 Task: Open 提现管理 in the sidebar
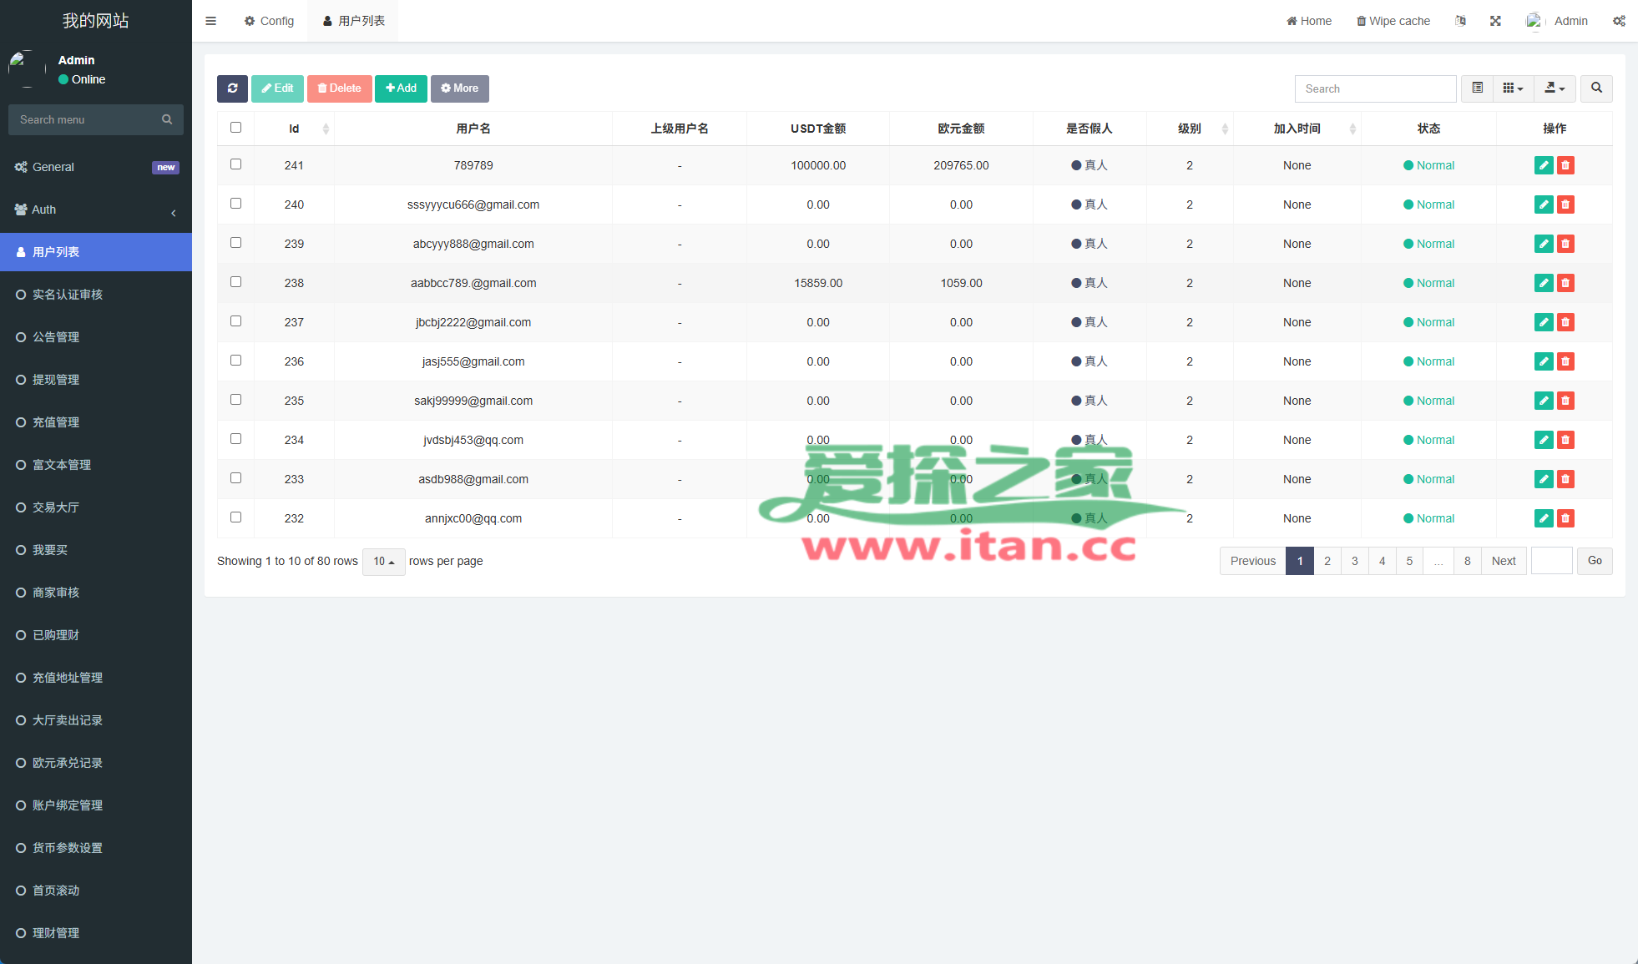[x=96, y=380]
